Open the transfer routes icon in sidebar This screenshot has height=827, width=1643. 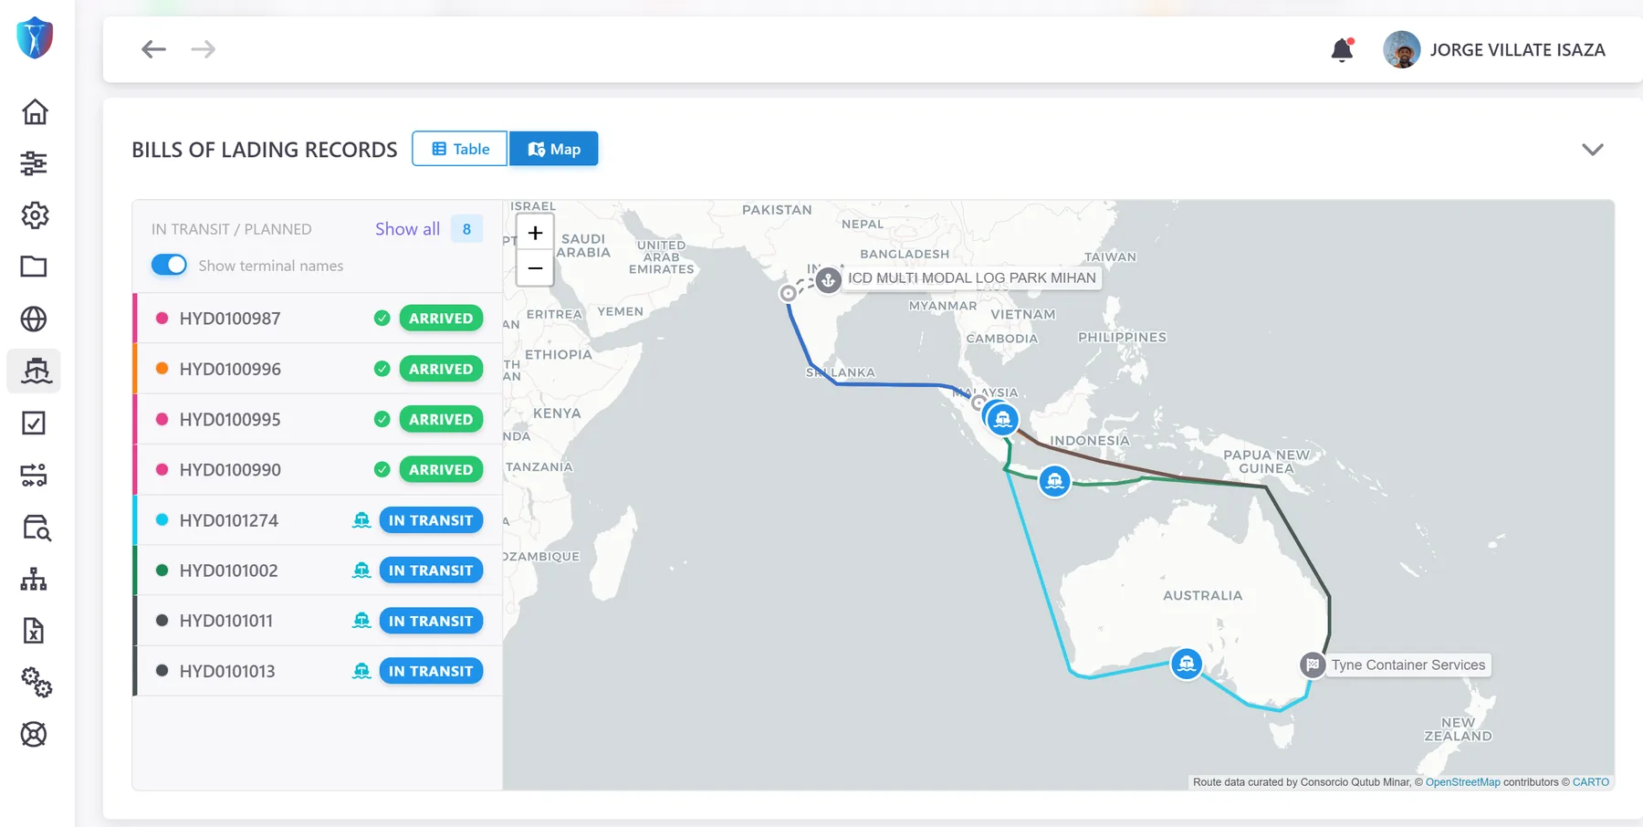tap(35, 475)
